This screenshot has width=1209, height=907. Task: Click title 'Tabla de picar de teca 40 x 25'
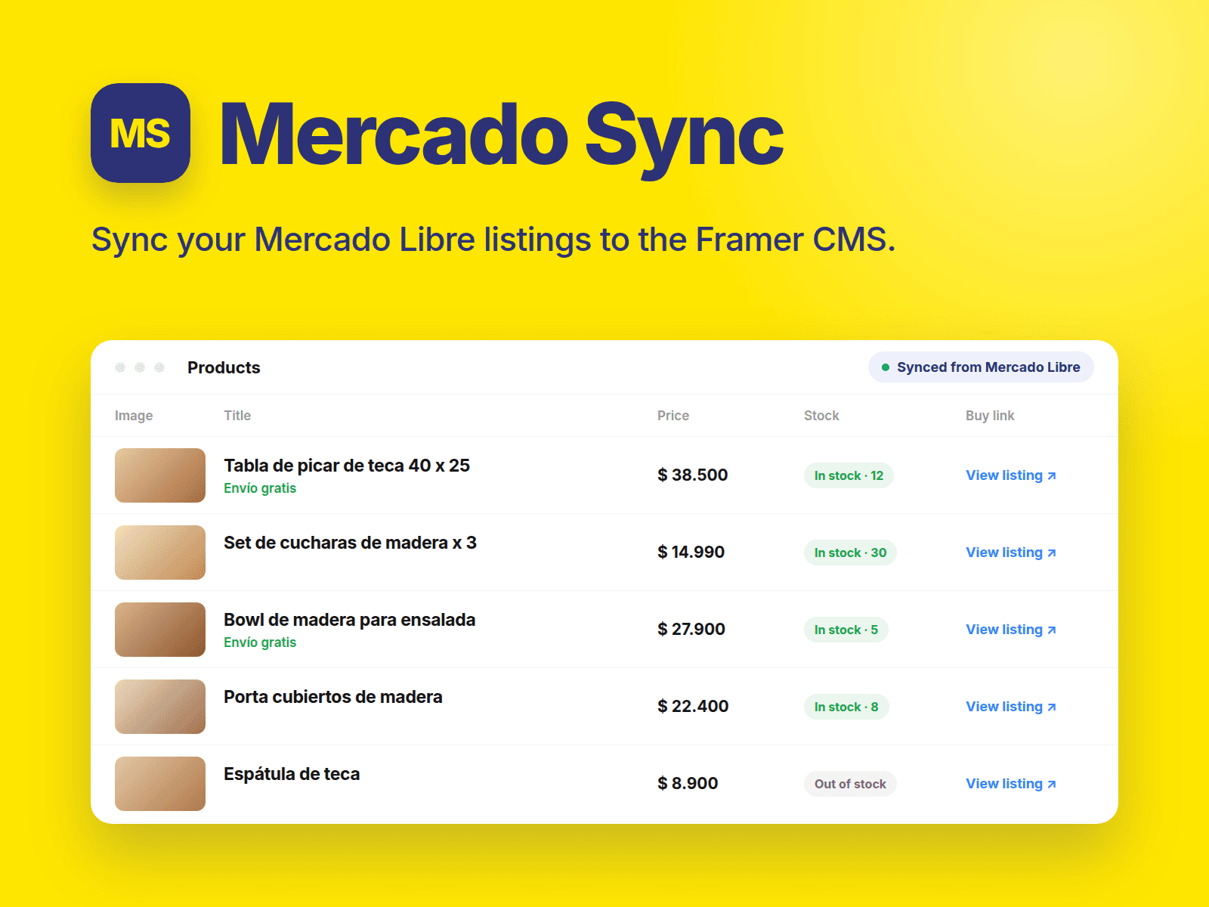point(347,466)
